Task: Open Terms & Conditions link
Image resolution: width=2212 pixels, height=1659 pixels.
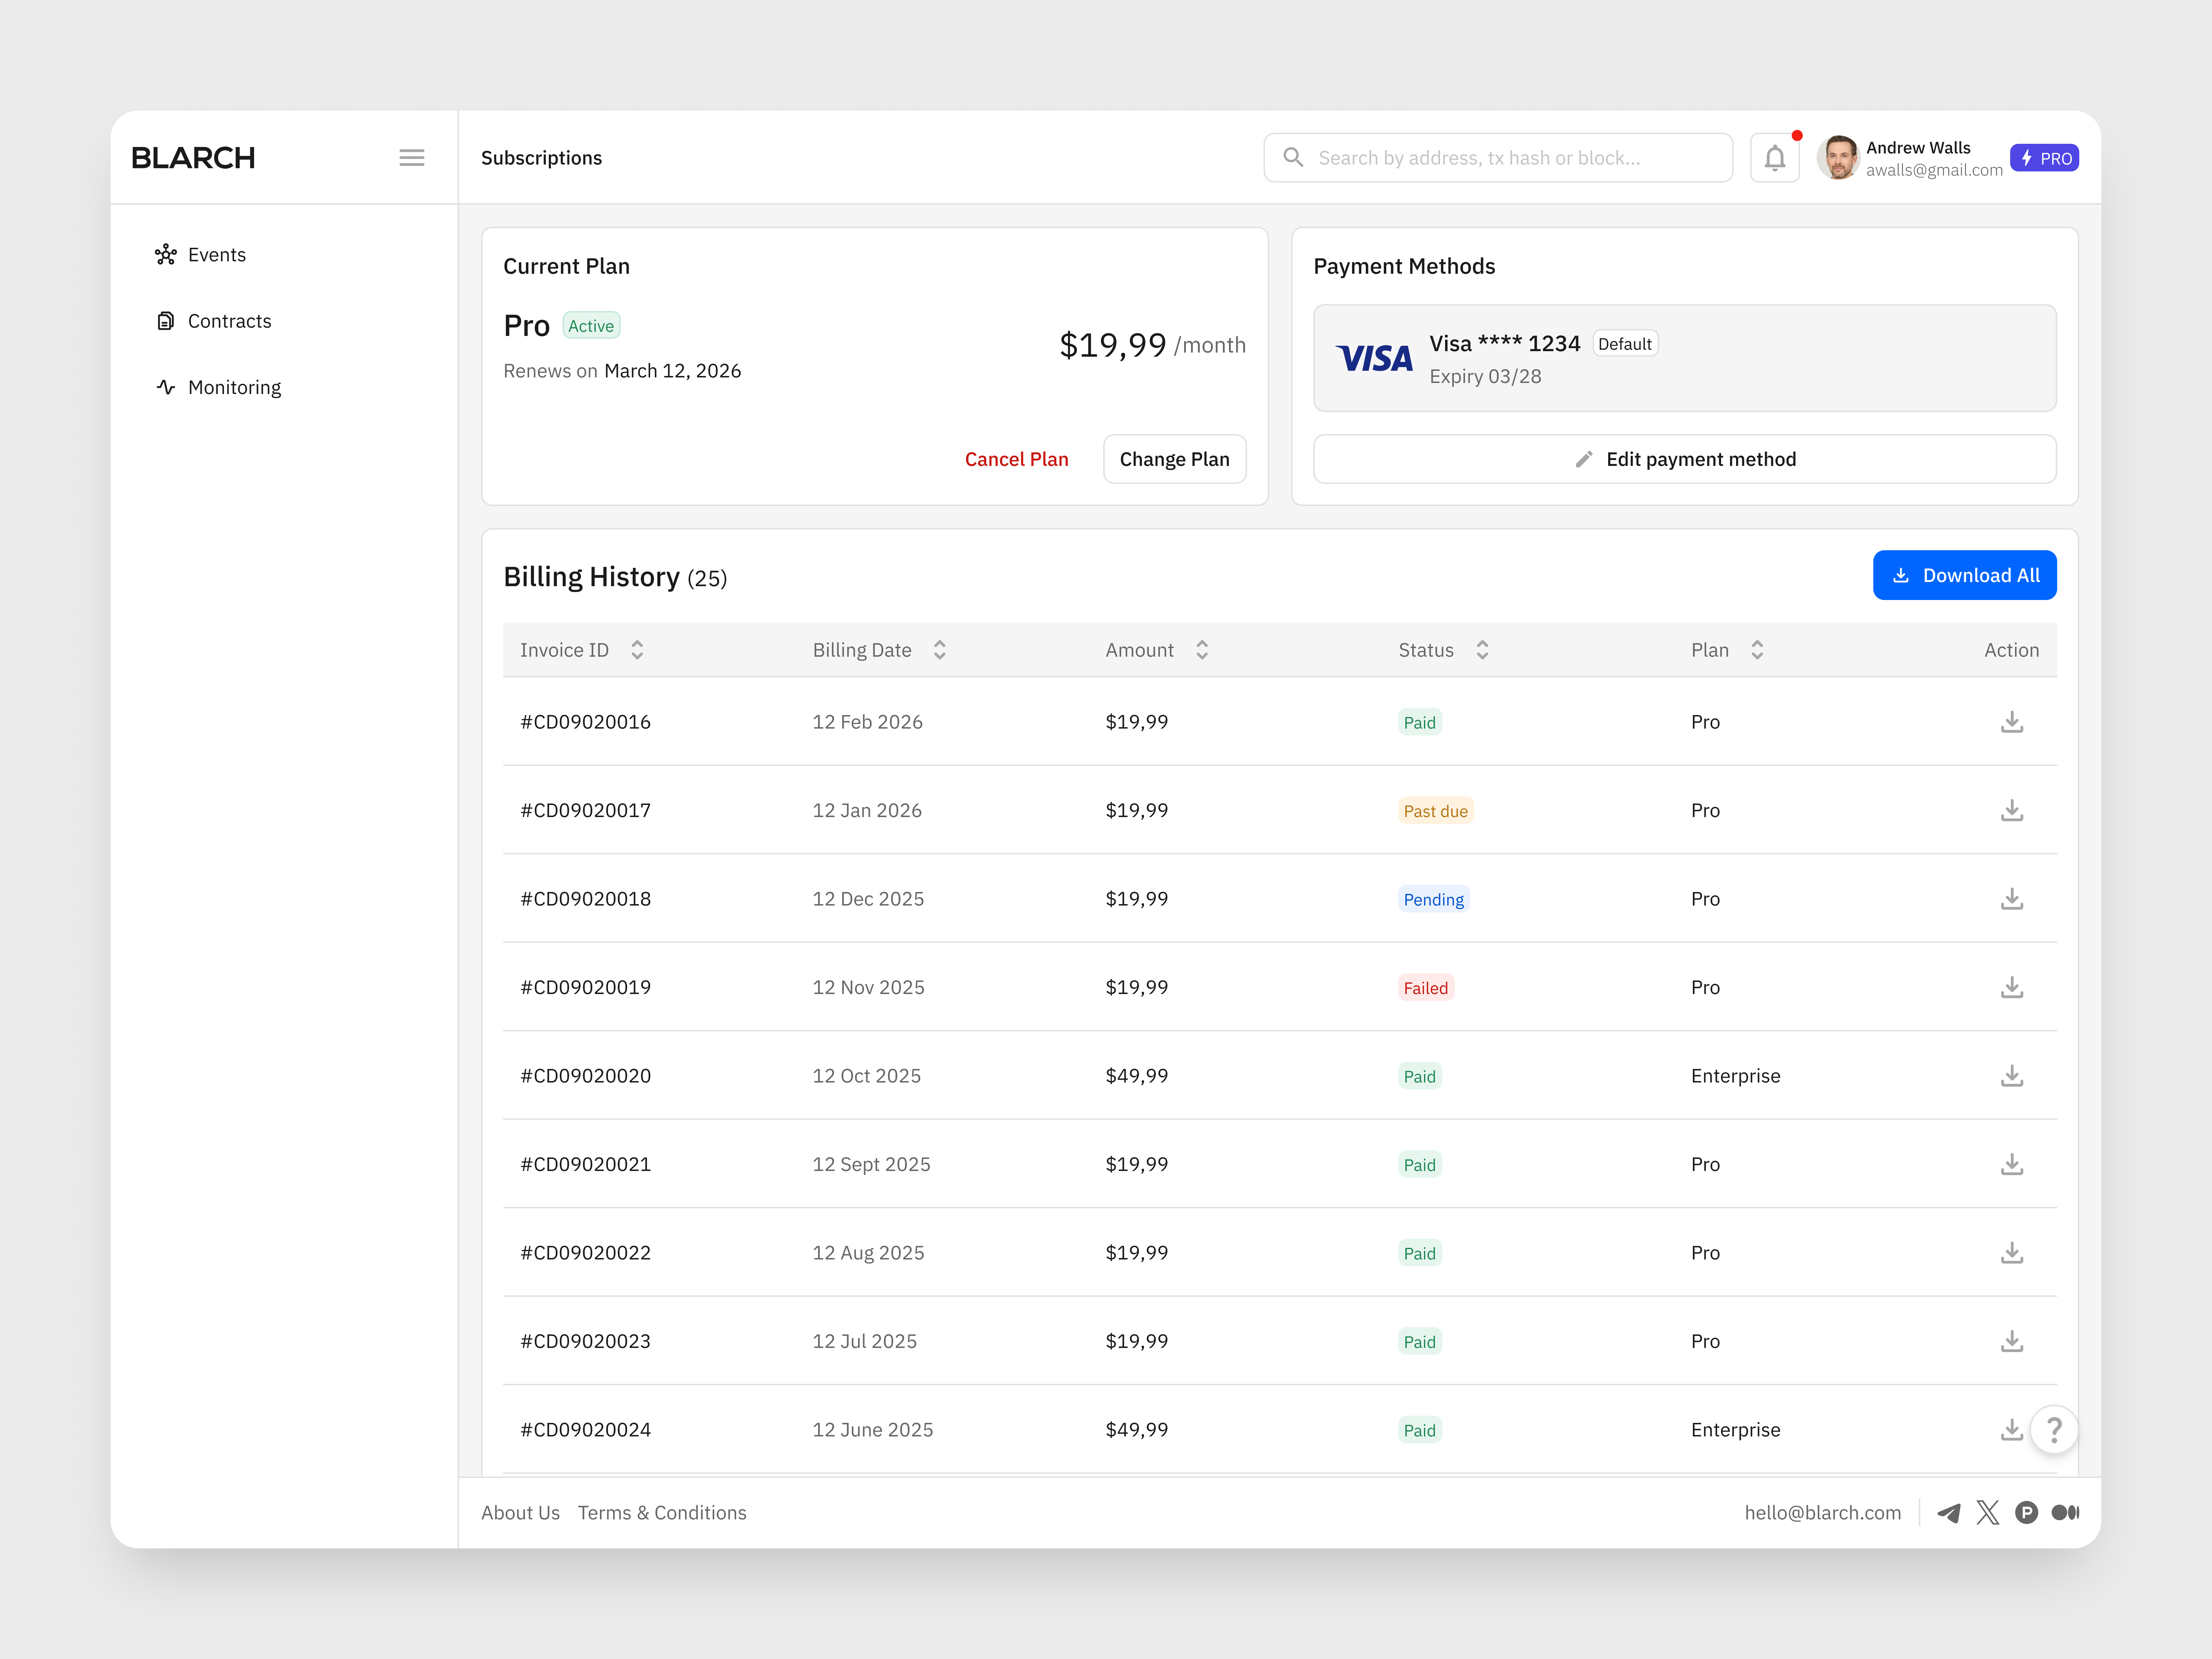Action: pos(662,1513)
